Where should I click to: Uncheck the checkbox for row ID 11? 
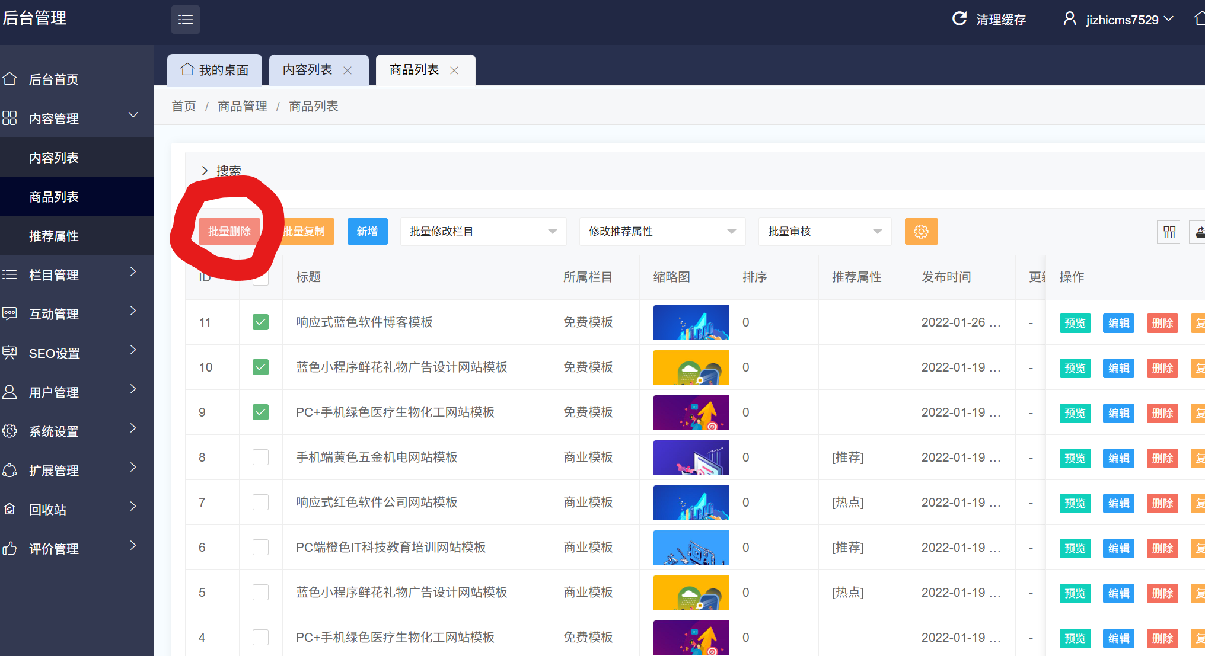(260, 322)
